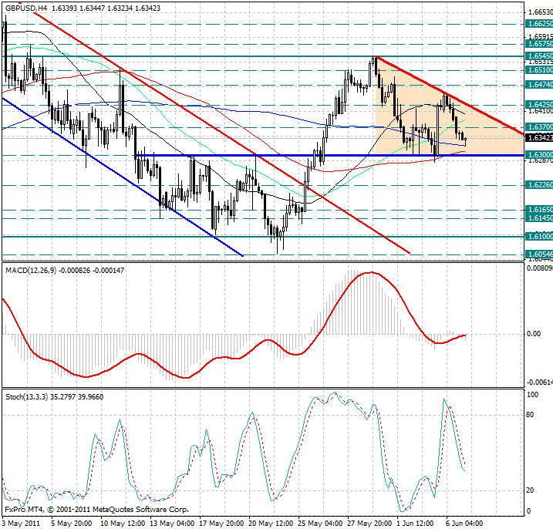This screenshot has width=553, height=529.
Task: Select the 1.61450 price level label
Action: (539, 218)
